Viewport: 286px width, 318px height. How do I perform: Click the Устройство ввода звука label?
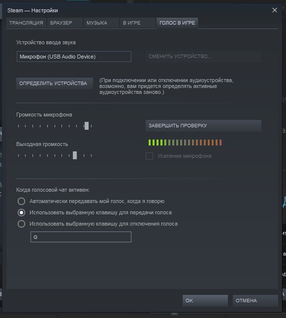[46, 43]
